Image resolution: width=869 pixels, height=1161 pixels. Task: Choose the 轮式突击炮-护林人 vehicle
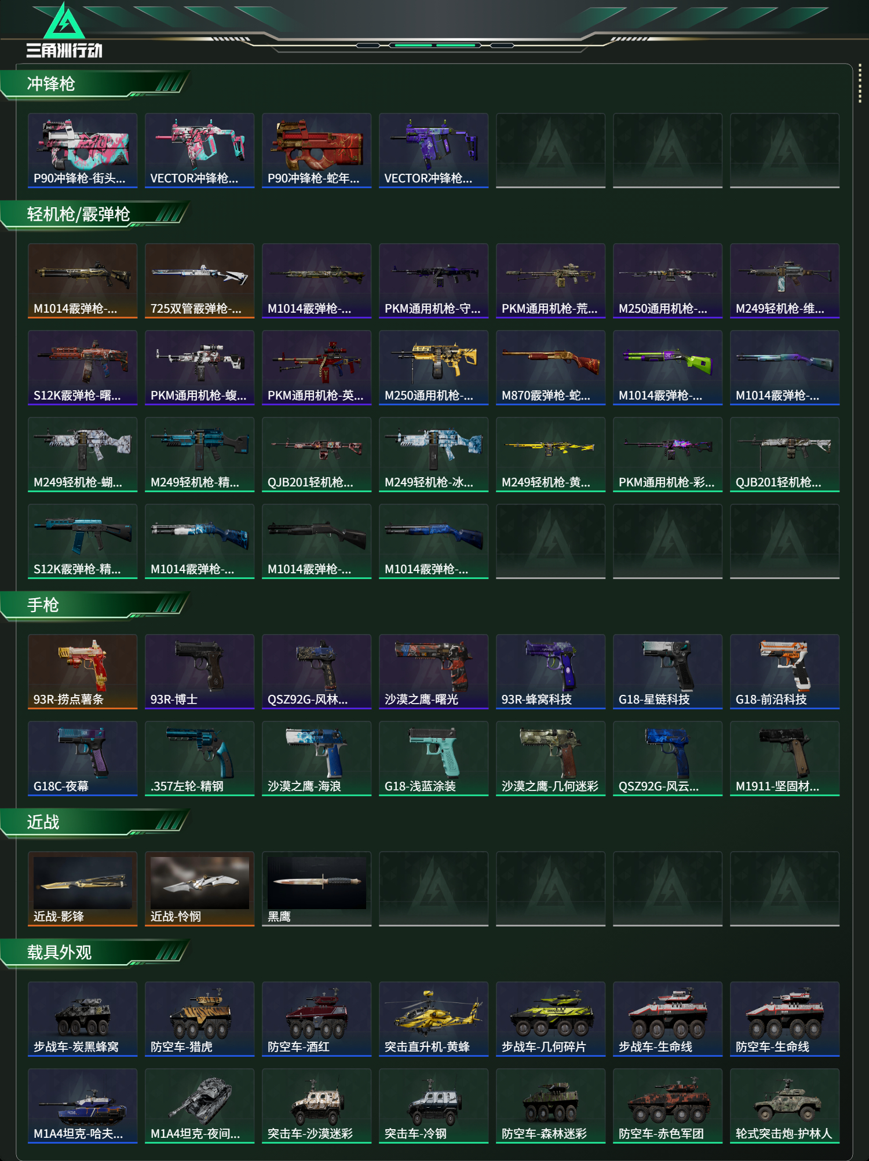tap(785, 1106)
